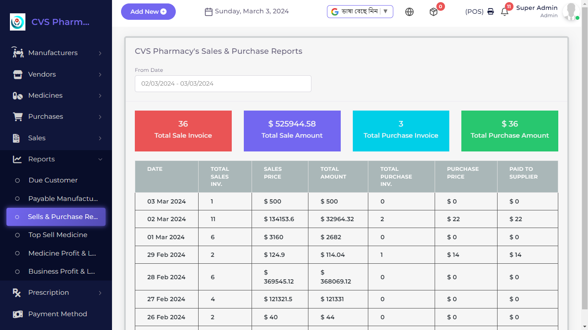Viewport: 588px width, 330px height.
Task: Click the Prescription Rx icon
Action: [x=17, y=293]
